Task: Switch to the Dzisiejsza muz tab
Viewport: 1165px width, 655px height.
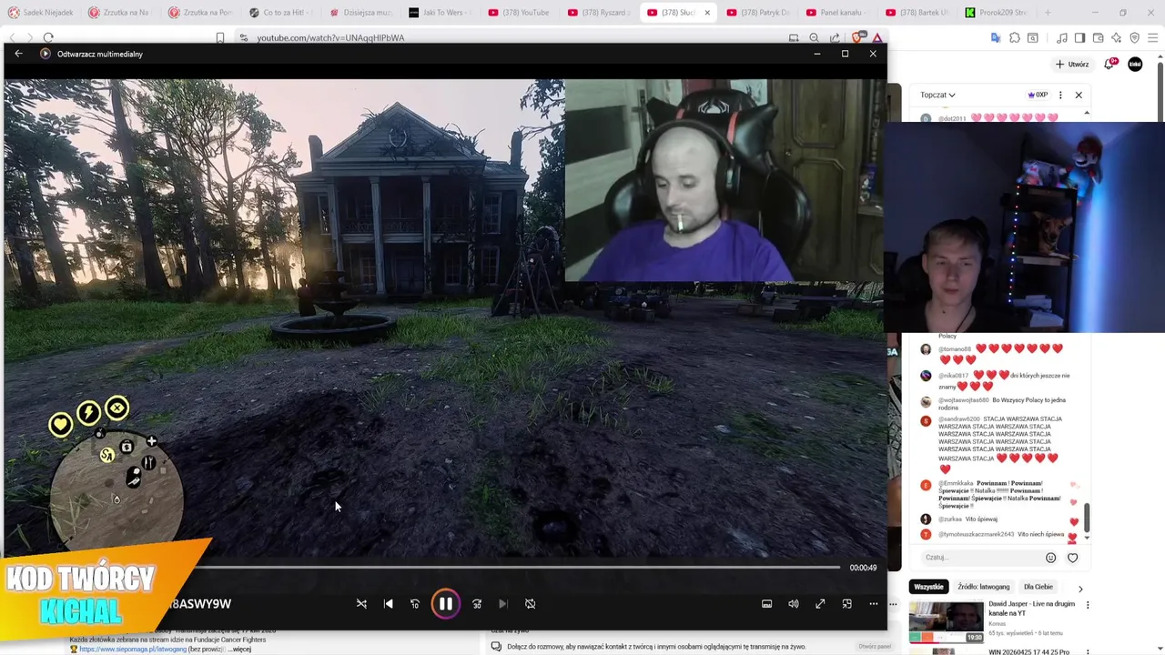Action: coord(360,13)
